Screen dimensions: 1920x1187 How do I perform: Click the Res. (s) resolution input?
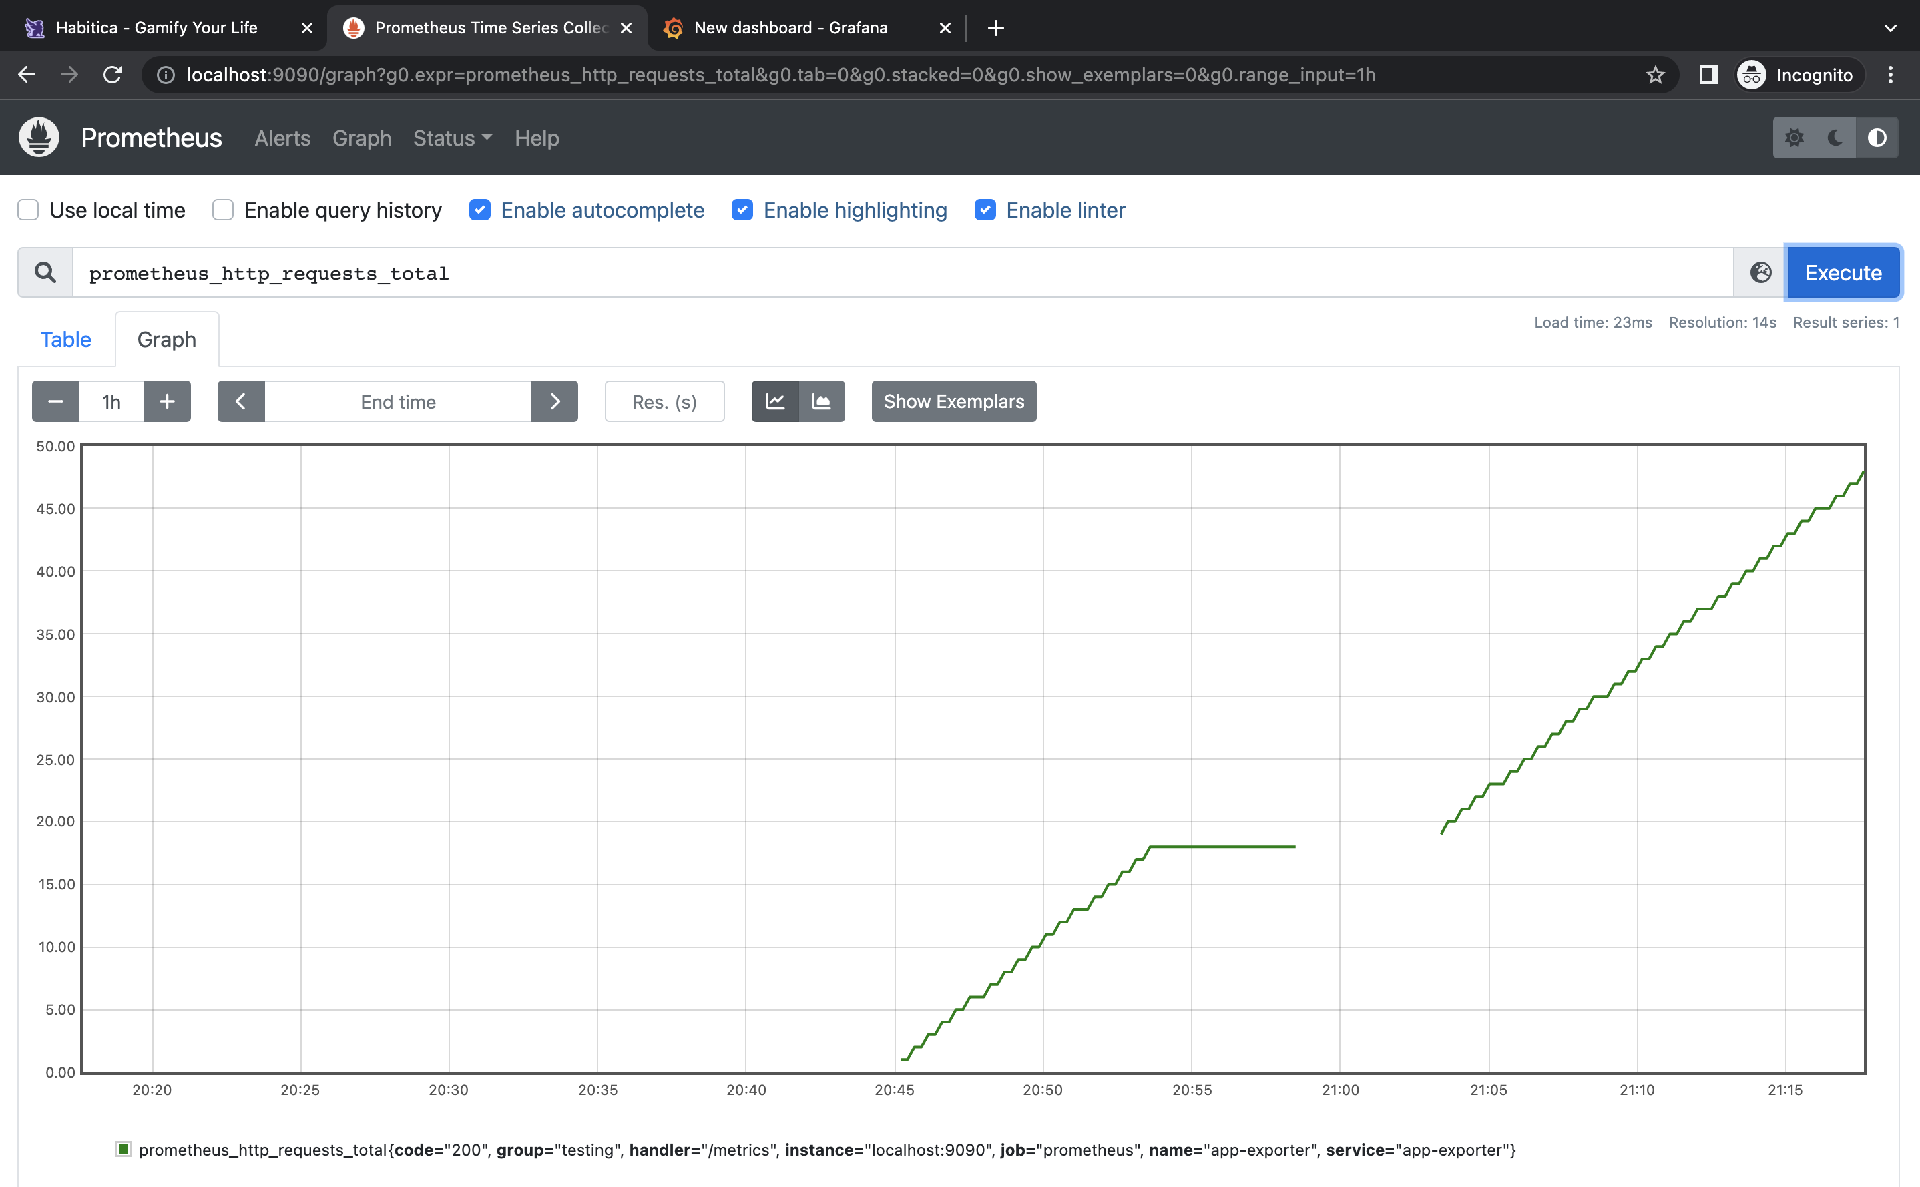(x=664, y=401)
